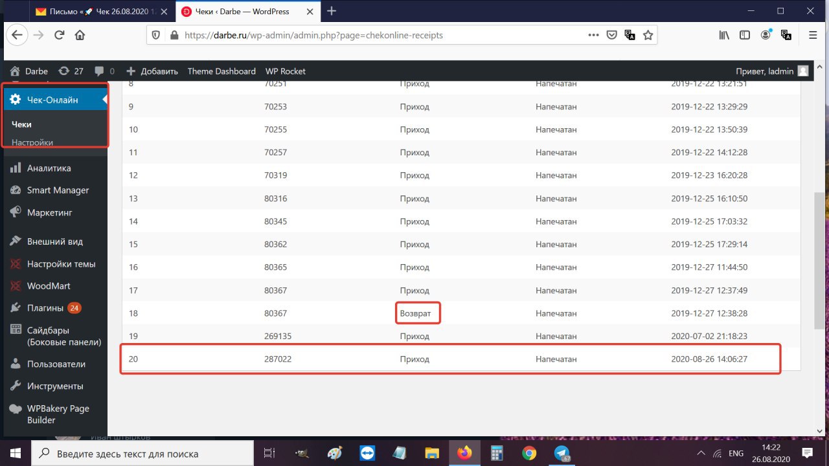829x466 pixels.
Task: Launch Google Chrome from the taskbar
Action: [x=529, y=453]
